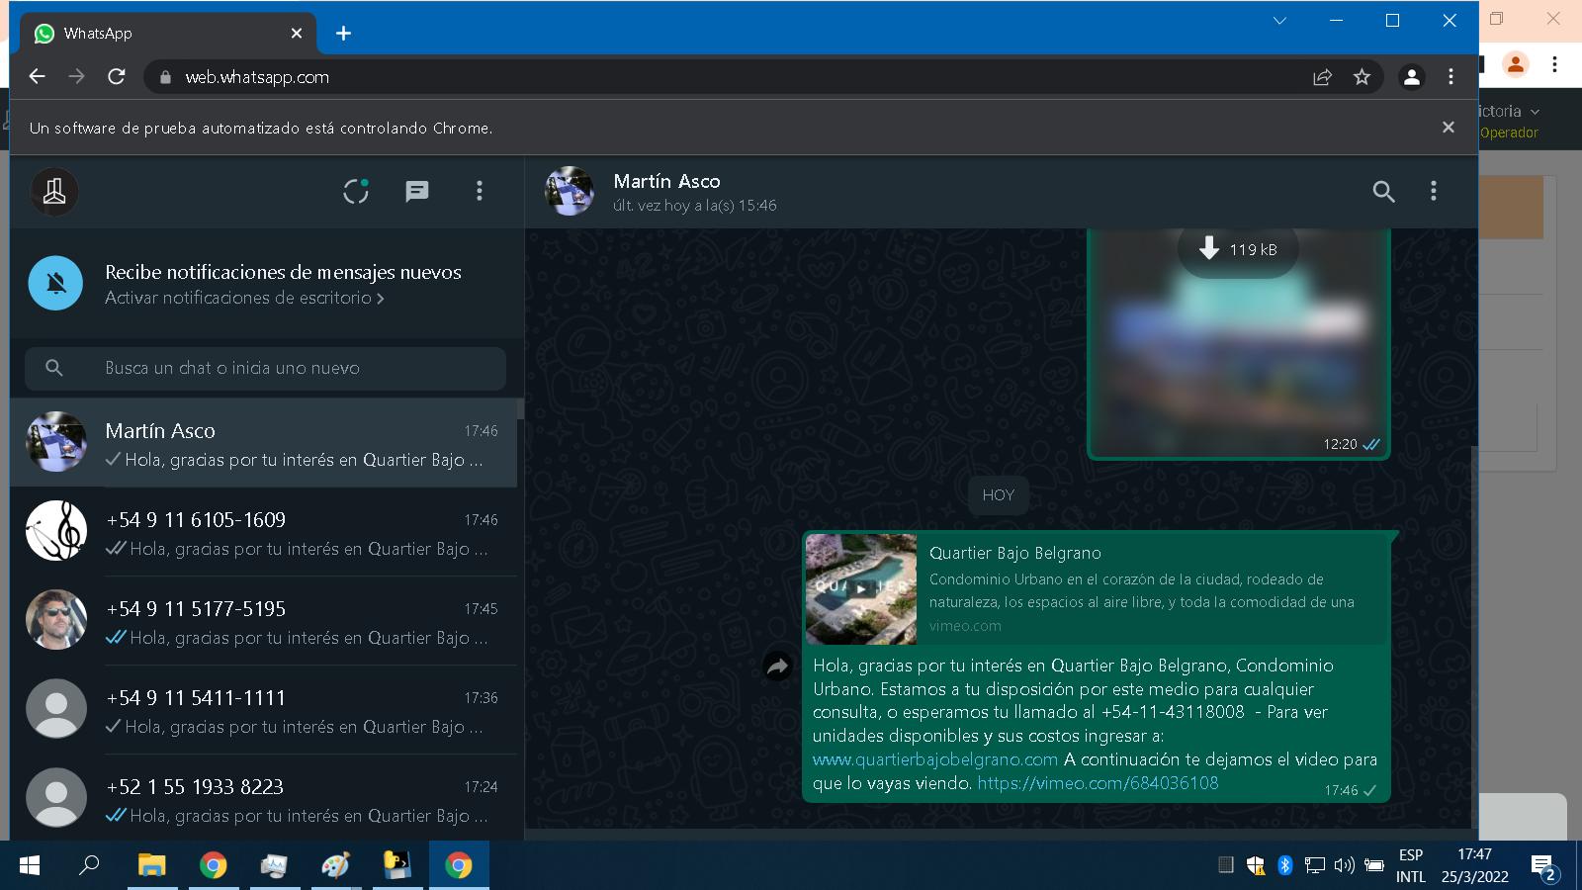Open chat with +54 9 11 5411-1111

point(263,710)
